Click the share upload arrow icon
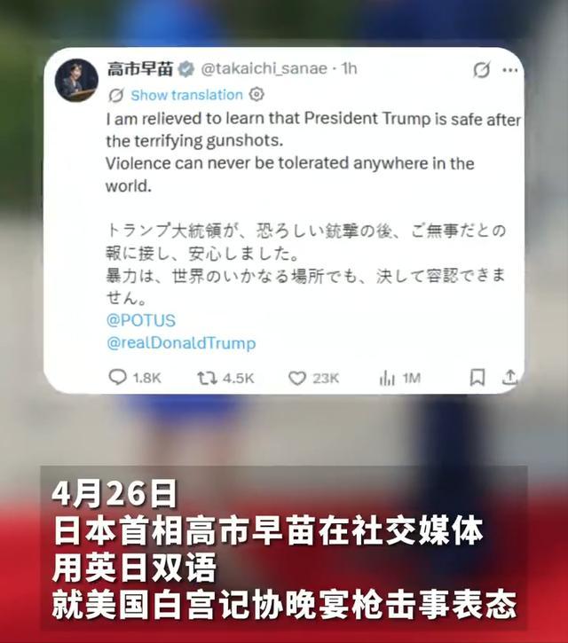Screen dimensions: 568x643 509,377
